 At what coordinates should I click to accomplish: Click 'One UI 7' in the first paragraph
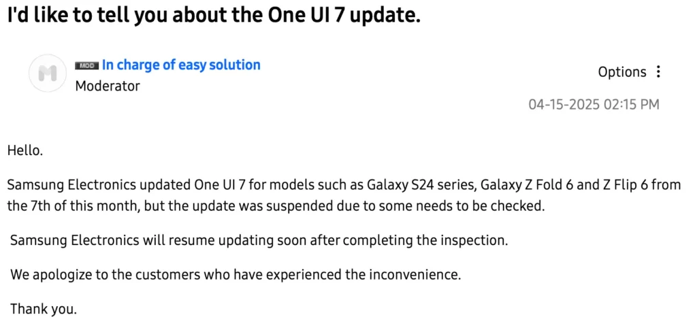coord(221,184)
